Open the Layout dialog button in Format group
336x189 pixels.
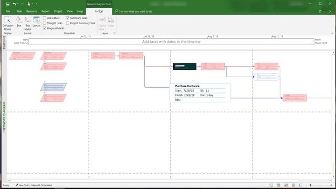click(36, 22)
